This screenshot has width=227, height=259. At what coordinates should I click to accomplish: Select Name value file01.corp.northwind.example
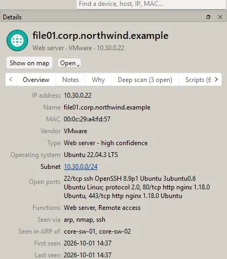[x=107, y=107]
